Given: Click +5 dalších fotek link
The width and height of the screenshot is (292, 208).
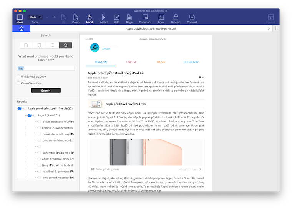Looking at the screenshot, I should click(189, 170).
